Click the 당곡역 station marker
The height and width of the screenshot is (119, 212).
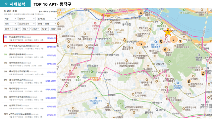point(105,80)
